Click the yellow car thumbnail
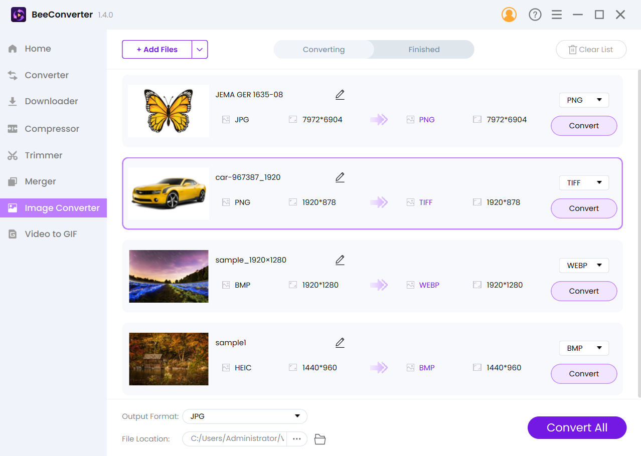The image size is (641, 456). (x=169, y=193)
